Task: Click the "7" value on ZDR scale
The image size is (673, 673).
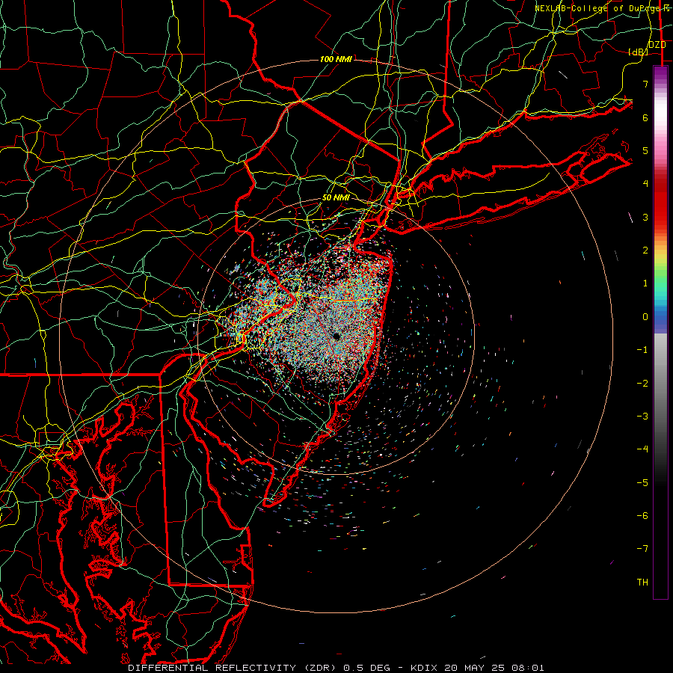Action: (645, 84)
